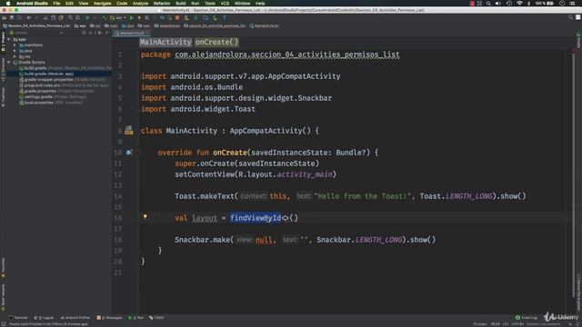Expand the manifests folder
The width and height of the screenshot is (582, 327).
coord(15,45)
